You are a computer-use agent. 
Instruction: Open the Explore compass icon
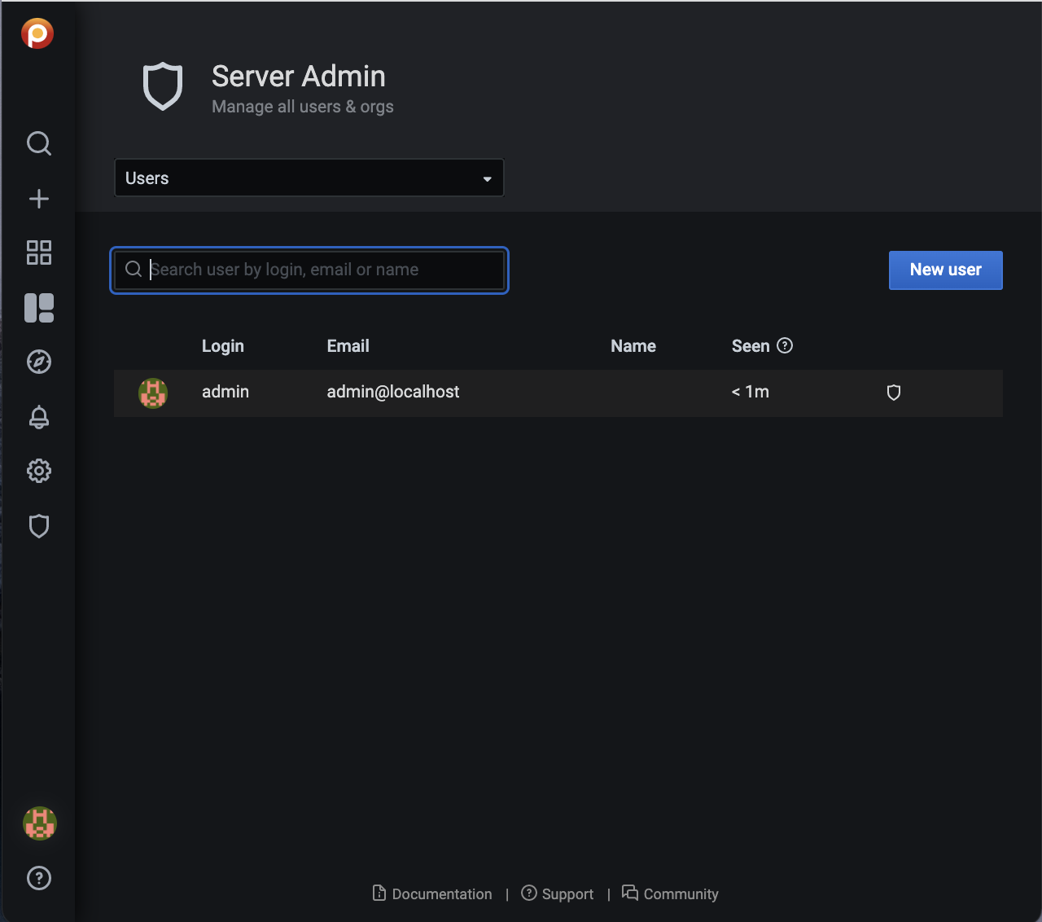click(39, 362)
